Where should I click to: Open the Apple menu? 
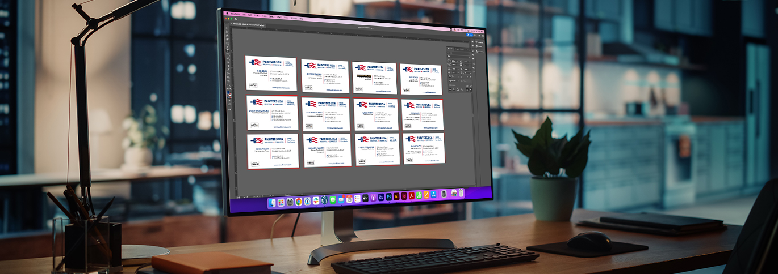click(x=227, y=13)
